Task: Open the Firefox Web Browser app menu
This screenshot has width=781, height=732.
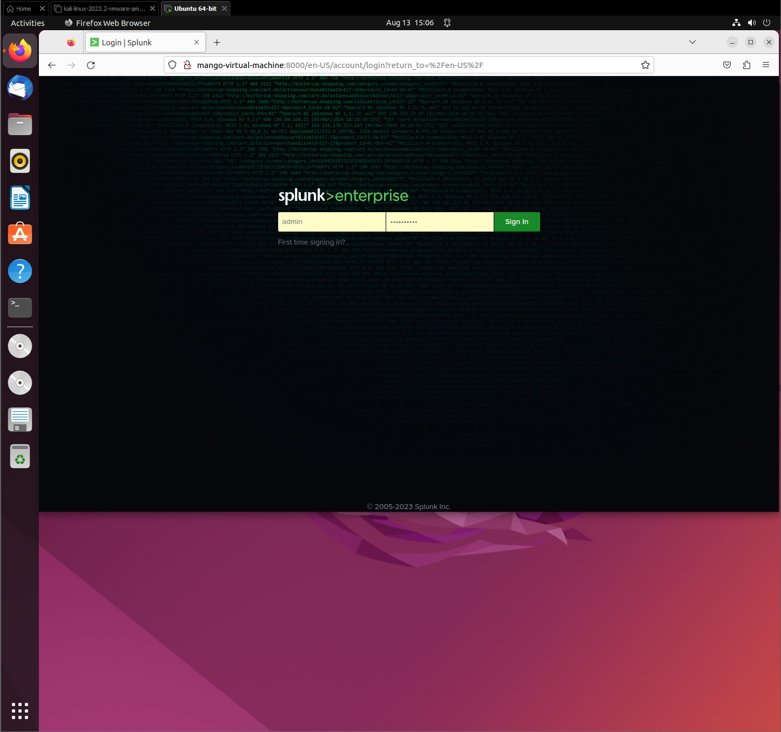Action: click(x=107, y=23)
